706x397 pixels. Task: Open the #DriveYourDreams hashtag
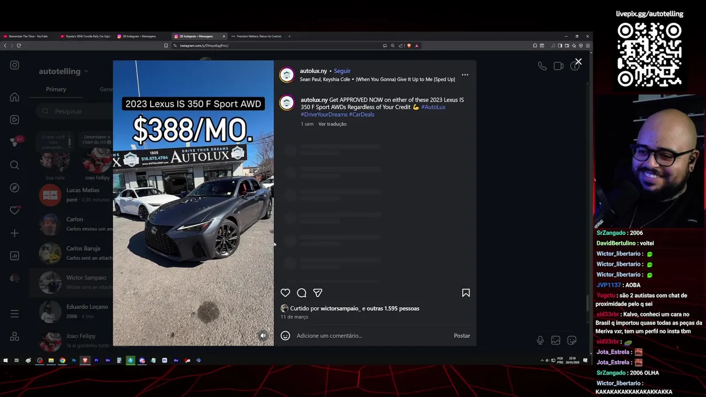pos(324,114)
